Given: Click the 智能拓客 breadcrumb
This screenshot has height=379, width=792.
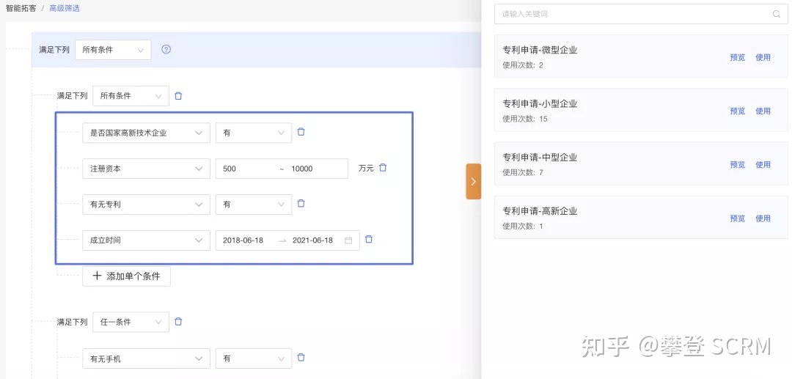Looking at the screenshot, I should (x=21, y=8).
